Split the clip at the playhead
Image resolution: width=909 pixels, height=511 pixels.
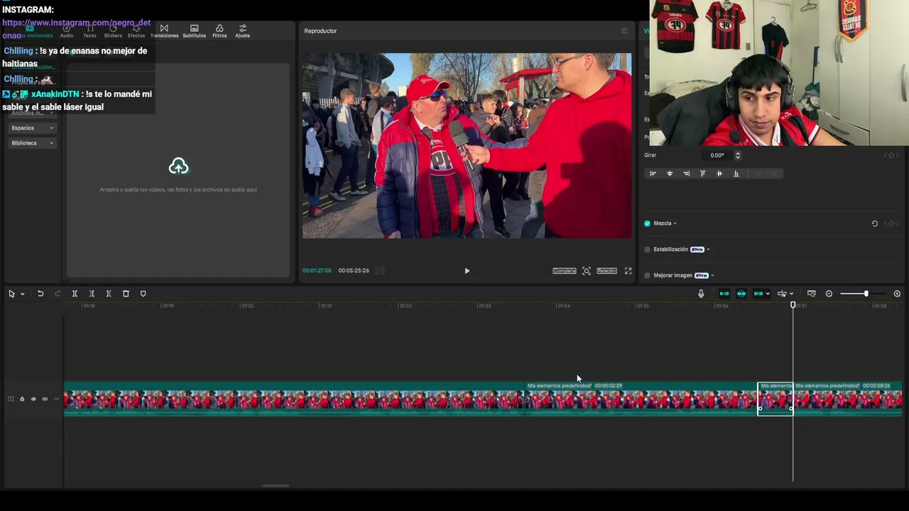[75, 294]
